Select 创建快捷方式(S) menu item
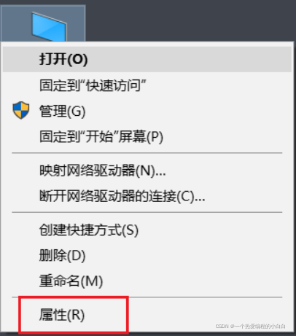 click(147, 230)
